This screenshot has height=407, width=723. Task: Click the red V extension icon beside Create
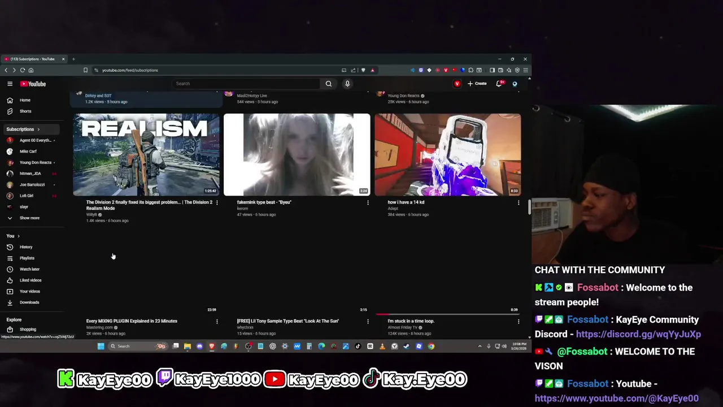[x=457, y=84]
